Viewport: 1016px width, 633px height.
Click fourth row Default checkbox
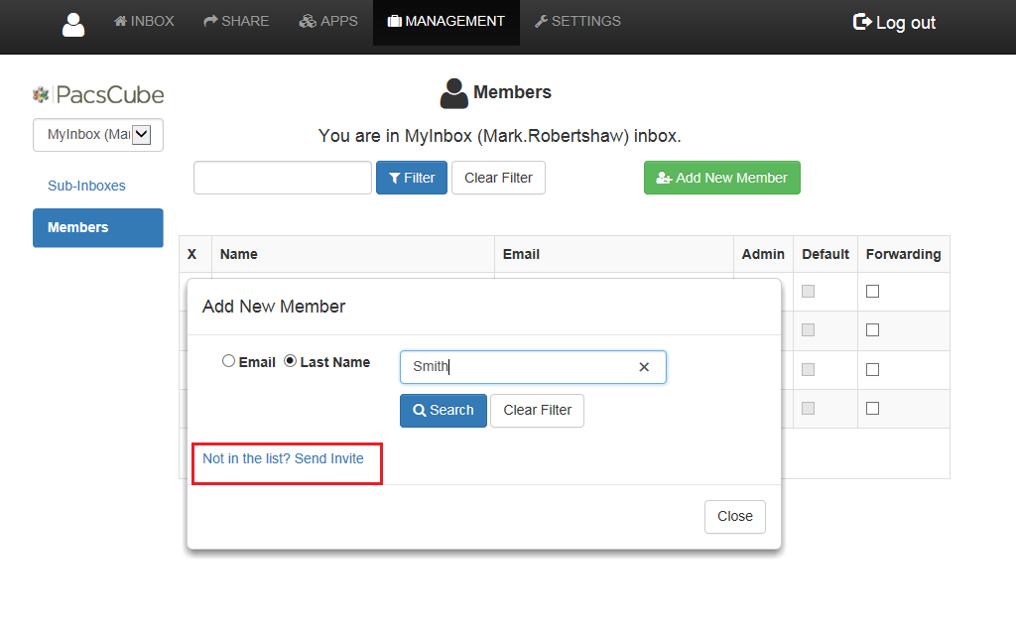(808, 408)
